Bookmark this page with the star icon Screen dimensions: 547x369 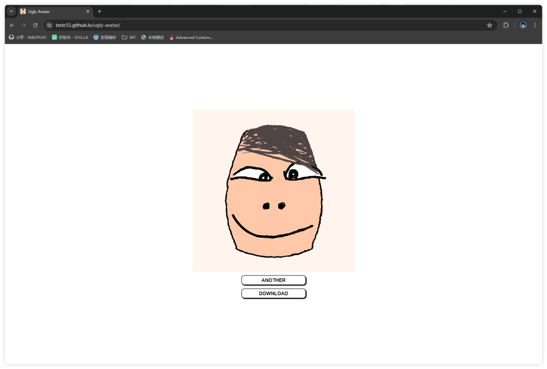point(489,25)
